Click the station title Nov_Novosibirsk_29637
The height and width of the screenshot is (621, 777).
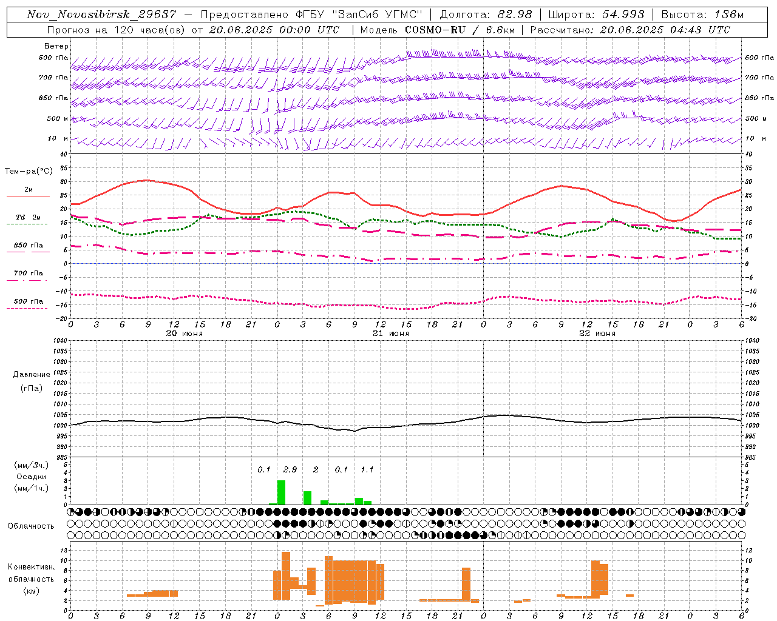point(101,15)
